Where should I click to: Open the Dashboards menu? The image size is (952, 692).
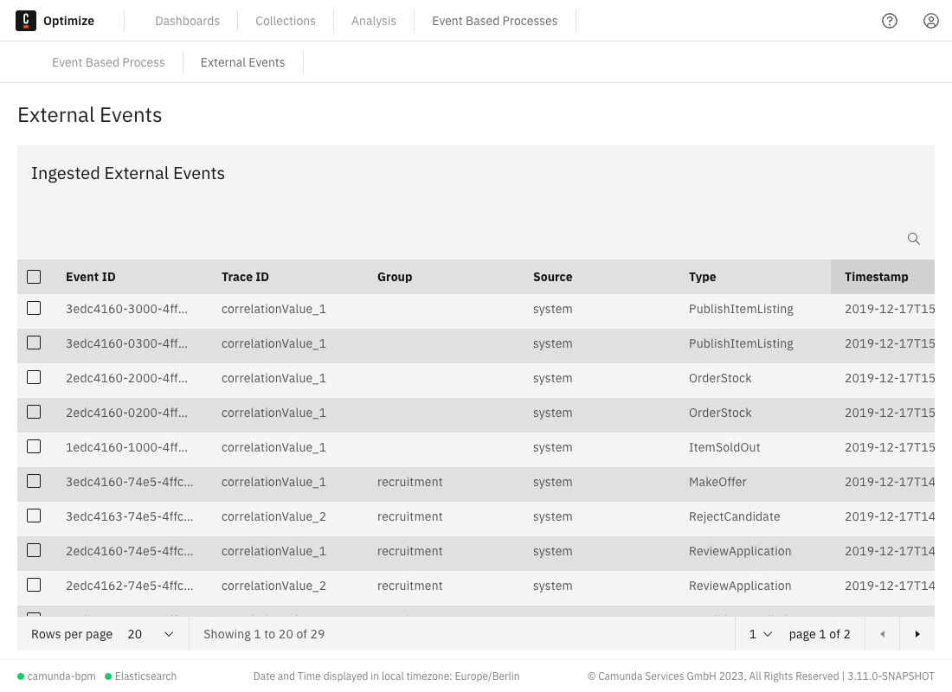pyautogui.click(x=187, y=21)
